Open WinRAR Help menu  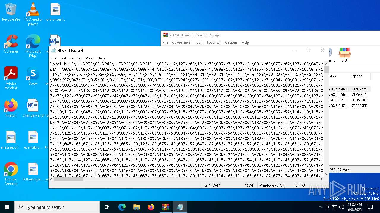pos(245,43)
